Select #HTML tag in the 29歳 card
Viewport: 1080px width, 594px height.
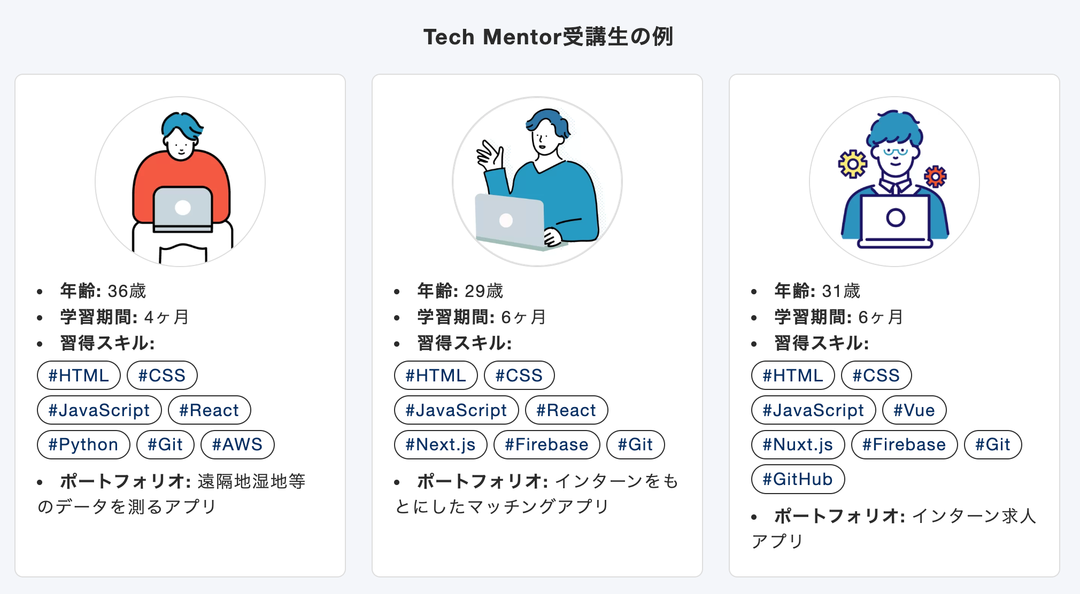[436, 376]
